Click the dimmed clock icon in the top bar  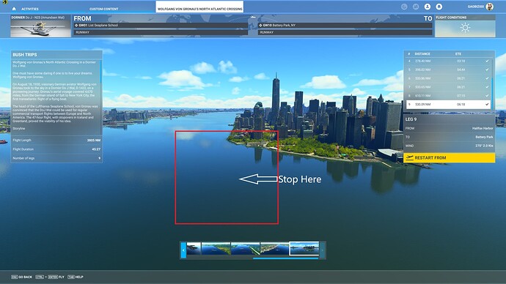[x=404, y=7]
